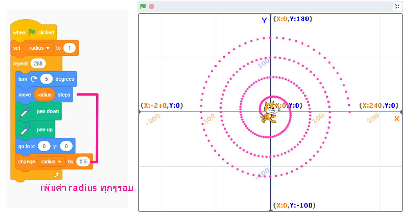405x212 pixels.
Task: Click the loop arrow at the repeat block's bottom
Action: point(56,174)
